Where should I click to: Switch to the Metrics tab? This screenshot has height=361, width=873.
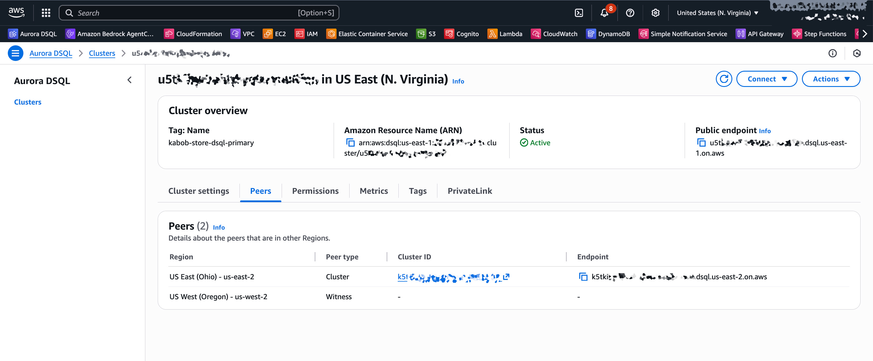point(374,191)
